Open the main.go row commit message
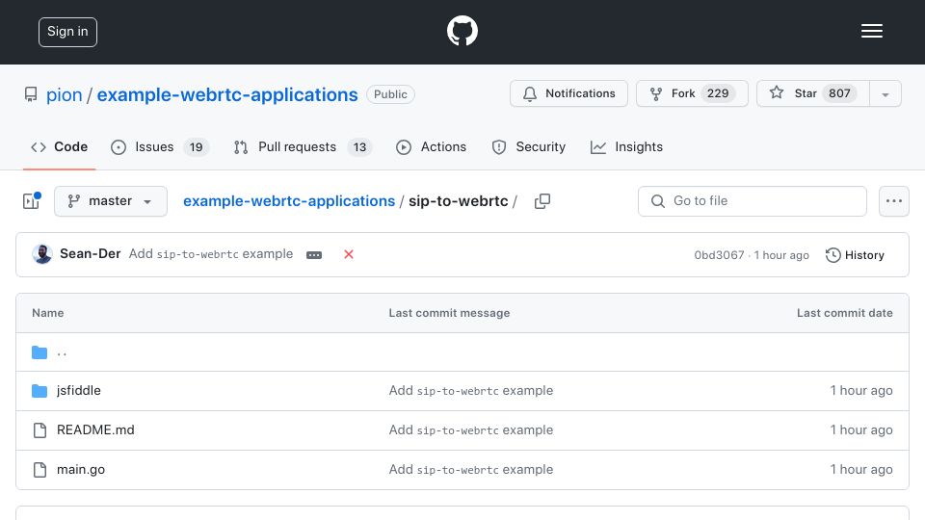The width and height of the screenshot is (925, 520). 471,469
